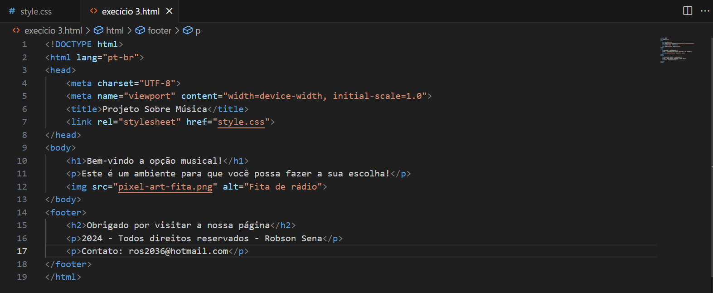
Task: Click line number 19 in the gutter
Action: 22,277
